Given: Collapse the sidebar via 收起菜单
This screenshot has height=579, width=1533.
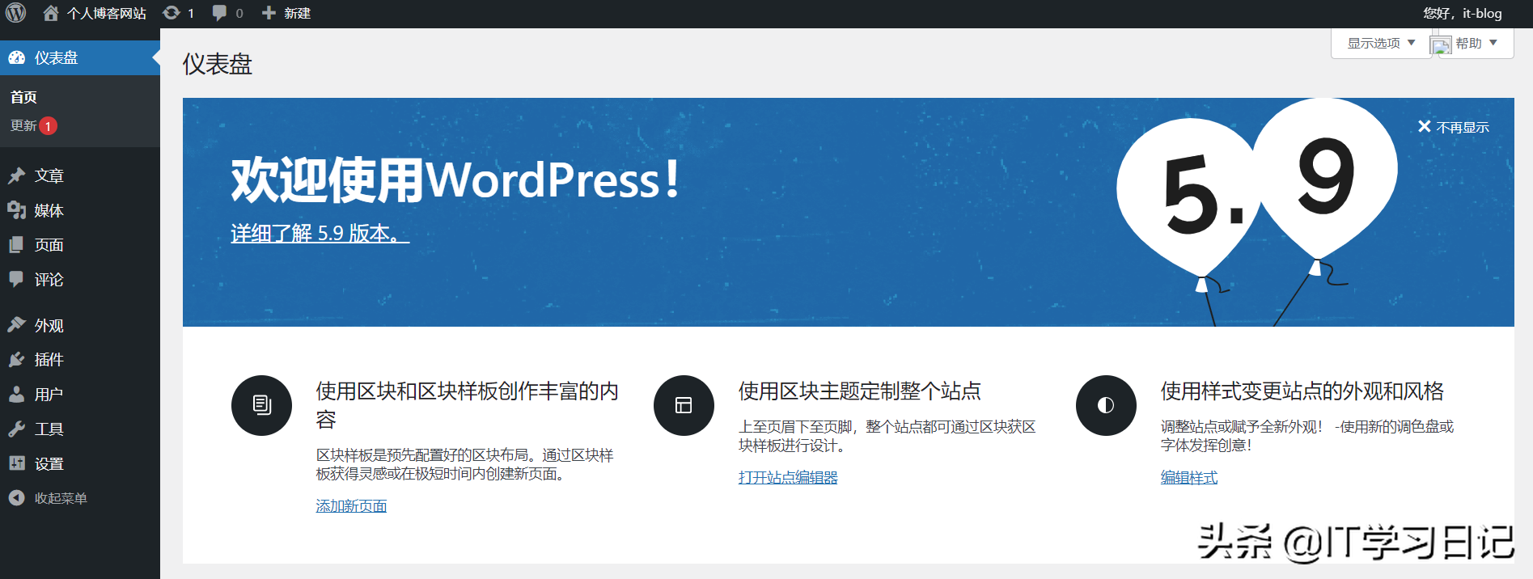Looking at the screenshot, I should tap(61, 498).
